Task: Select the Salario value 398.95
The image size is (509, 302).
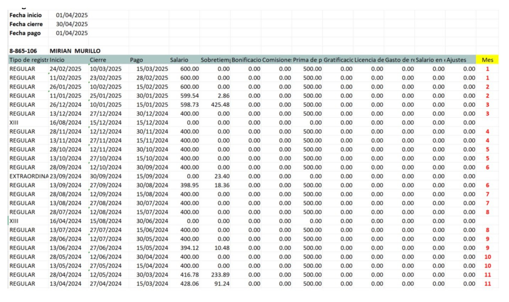Action: (x=189, y=185)
